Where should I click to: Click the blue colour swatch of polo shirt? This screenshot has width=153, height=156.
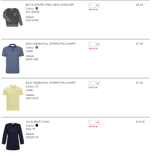click(x=37, y=47)
